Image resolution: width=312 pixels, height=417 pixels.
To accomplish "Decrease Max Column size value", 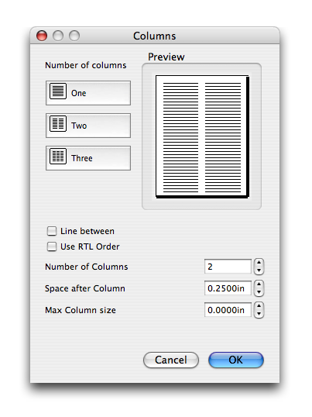I will pyautogui.click(x=259, y=314).
